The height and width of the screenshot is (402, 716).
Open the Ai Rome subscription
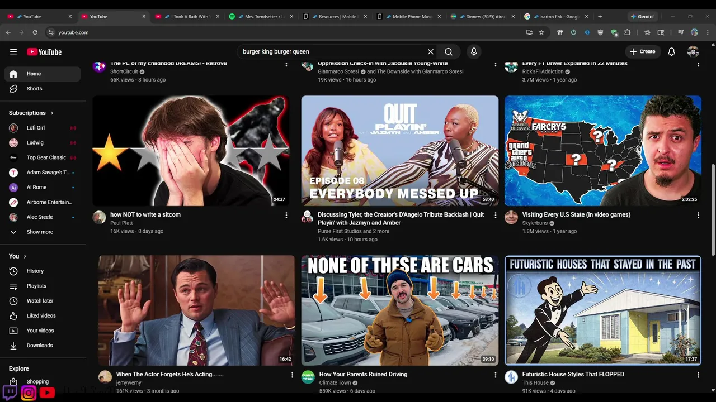click(x=43, y=187)
